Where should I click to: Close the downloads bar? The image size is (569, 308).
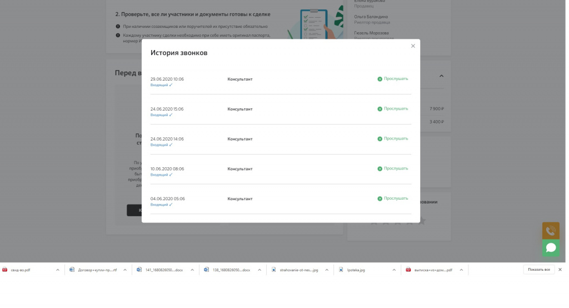point(560,270)
